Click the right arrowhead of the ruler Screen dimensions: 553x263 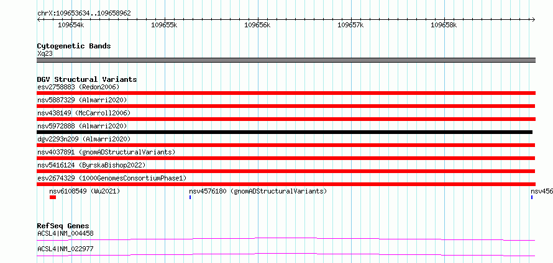point(534,19)
